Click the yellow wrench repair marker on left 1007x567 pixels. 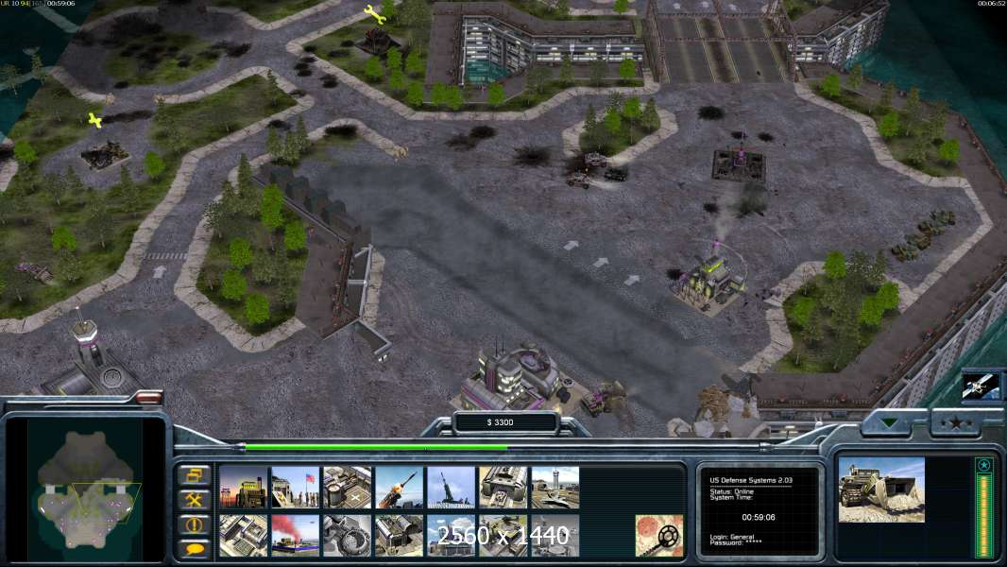point(95,120)
